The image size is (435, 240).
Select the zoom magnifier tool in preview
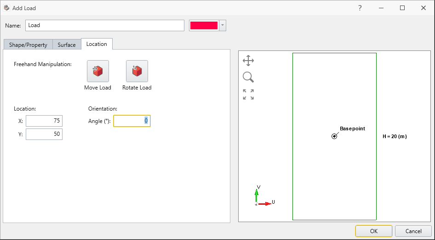point(248,77)
